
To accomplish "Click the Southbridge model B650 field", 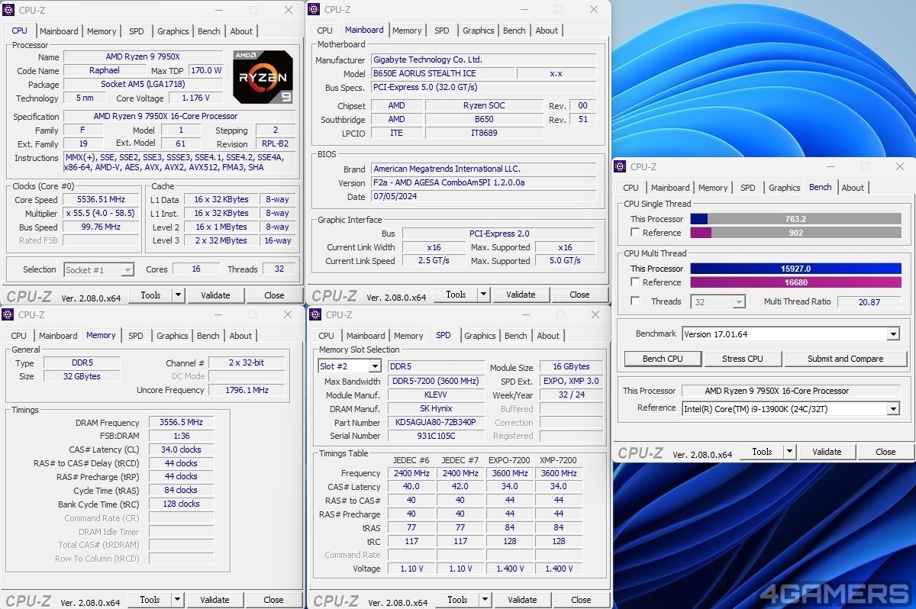I will (x=484, y=120).
